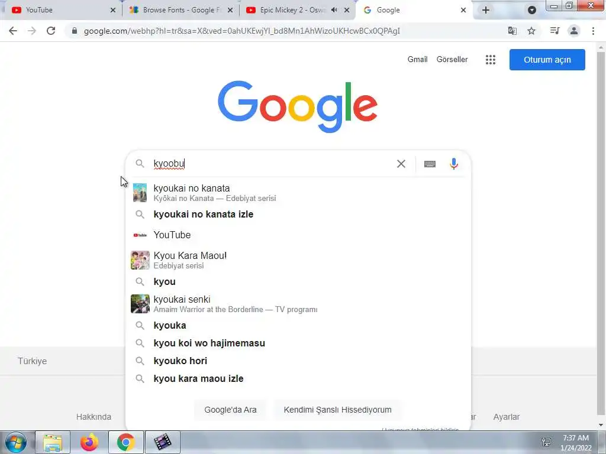This screenshot has height=454, width=606.
Task: Mute audio on Epic Mickey 2 tab
Action: [334, 10]
